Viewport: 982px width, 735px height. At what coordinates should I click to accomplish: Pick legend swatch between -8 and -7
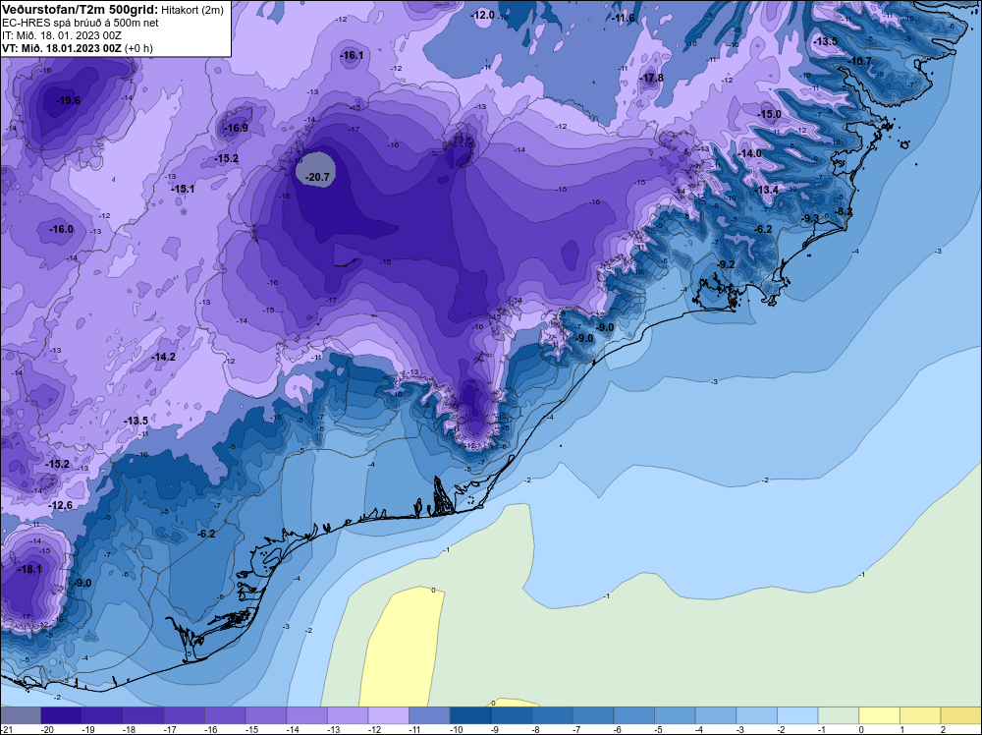pos(552,715)
